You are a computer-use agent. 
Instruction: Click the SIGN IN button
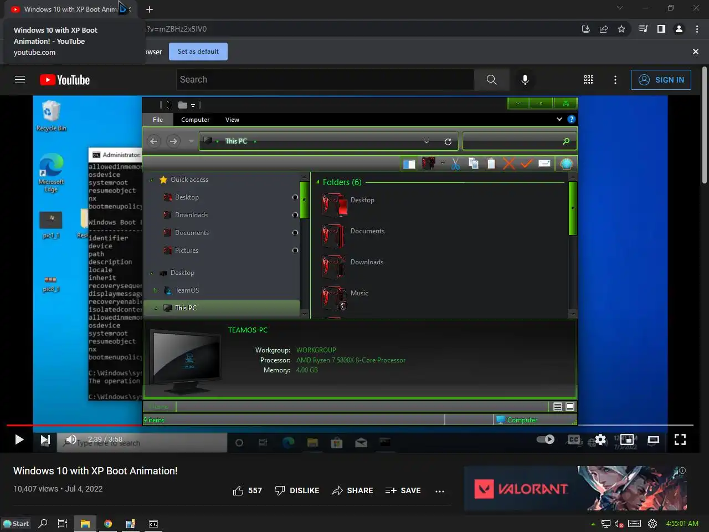click(x=661, y=80)
